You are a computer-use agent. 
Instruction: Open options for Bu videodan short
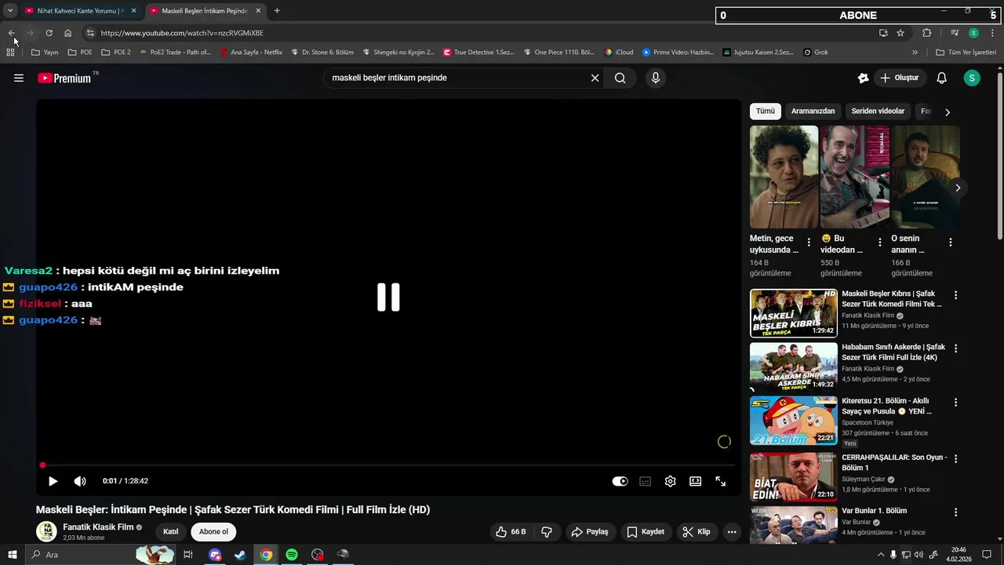point(879,242)
